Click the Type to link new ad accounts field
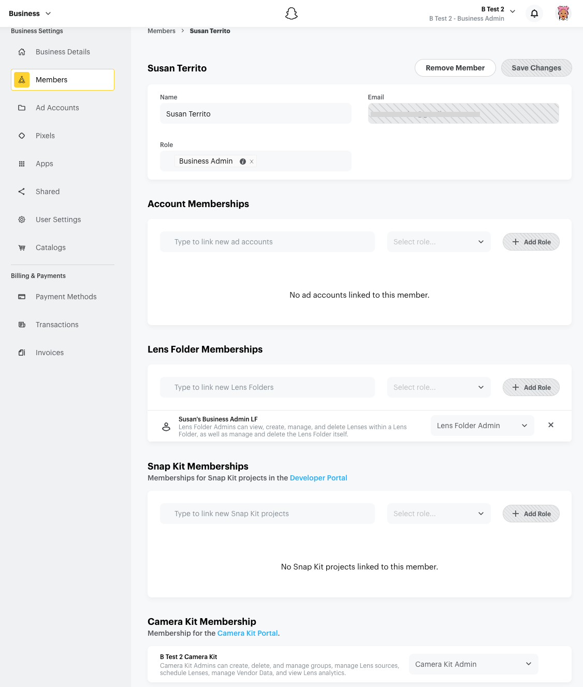The height and width of the screenshot is (687, 583). pyautogui.click(x=267, y=242)
